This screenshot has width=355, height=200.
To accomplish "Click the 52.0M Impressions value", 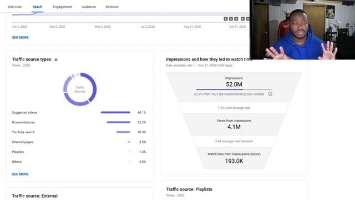I will (x=234, y=84).
